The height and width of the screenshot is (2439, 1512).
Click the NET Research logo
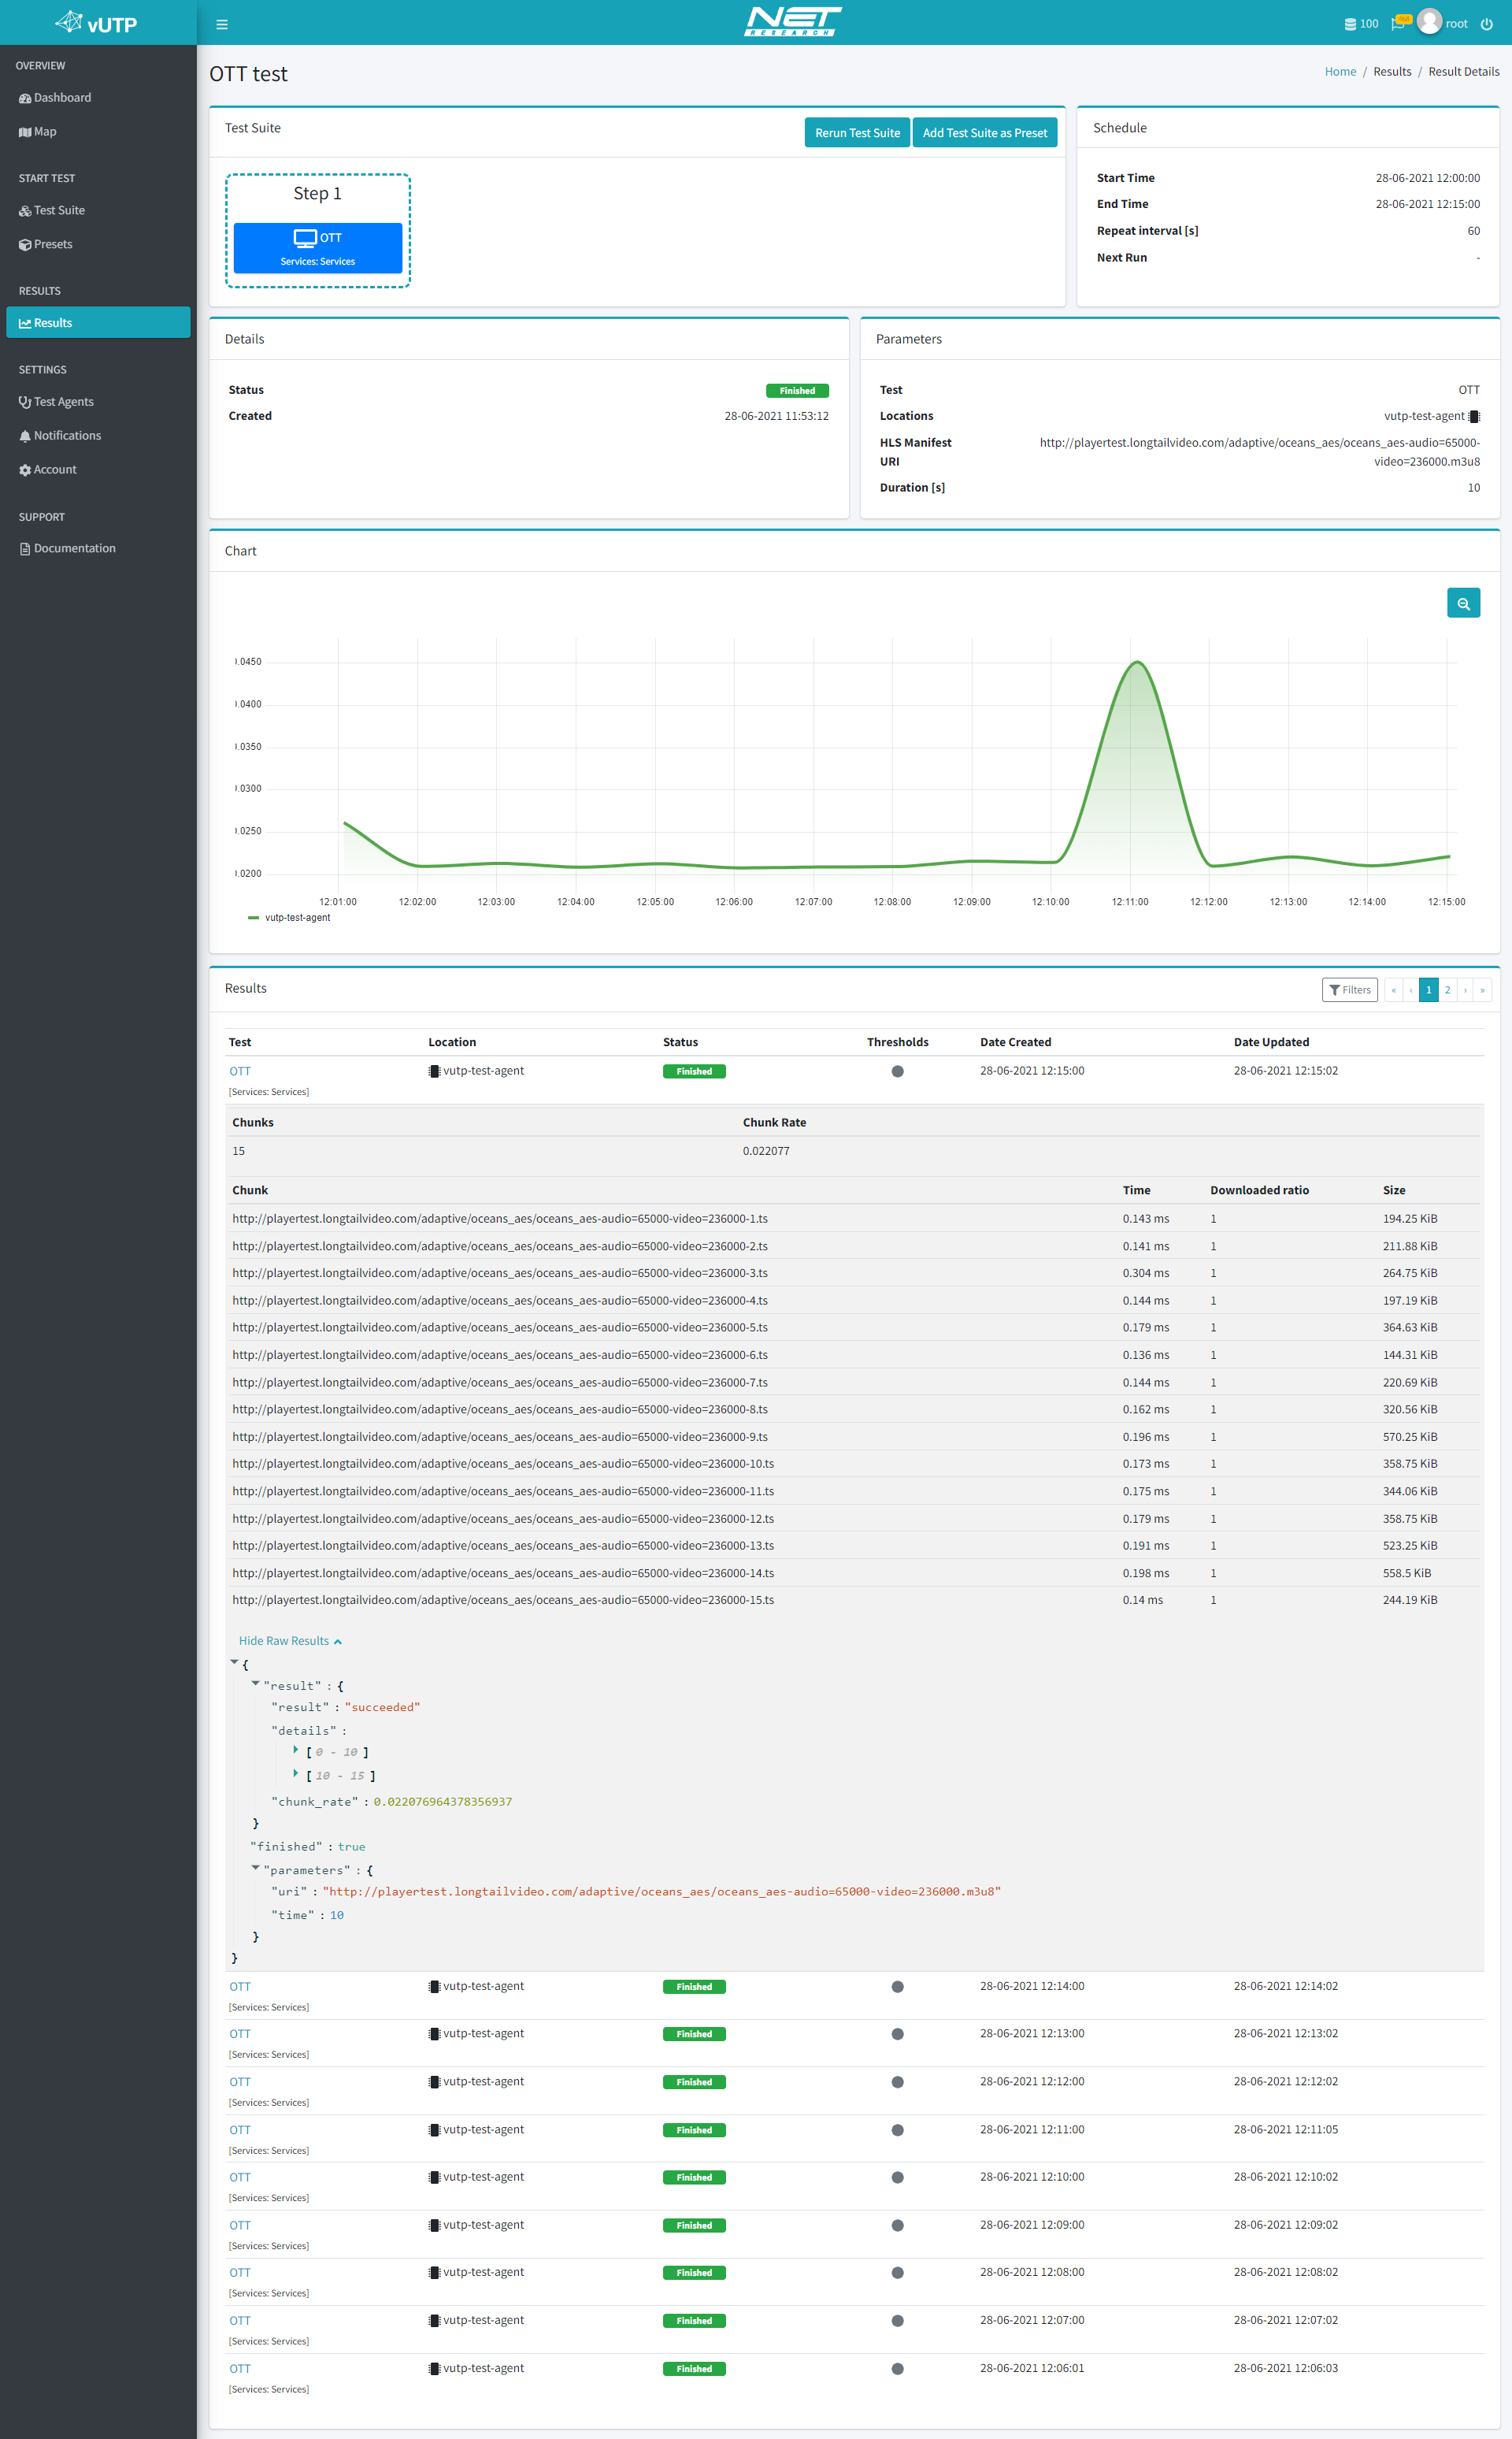[792, 21]
